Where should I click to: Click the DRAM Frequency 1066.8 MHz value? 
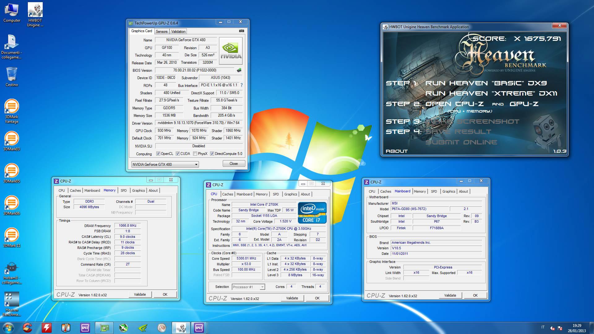click(127, 226)
